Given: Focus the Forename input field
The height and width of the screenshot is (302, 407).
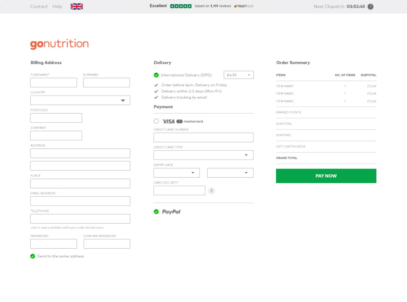Looking at the screenshot, I should [x=54, y=83].
